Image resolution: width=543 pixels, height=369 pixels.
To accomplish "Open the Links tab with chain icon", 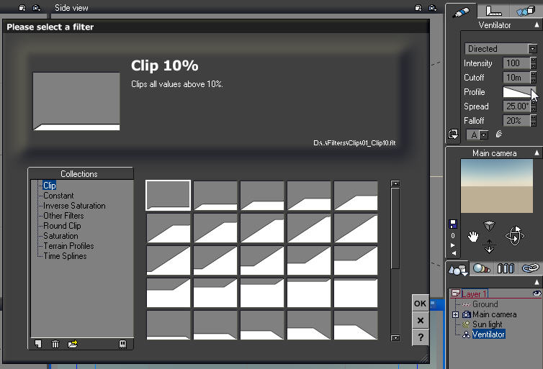I will pos(530,268).
